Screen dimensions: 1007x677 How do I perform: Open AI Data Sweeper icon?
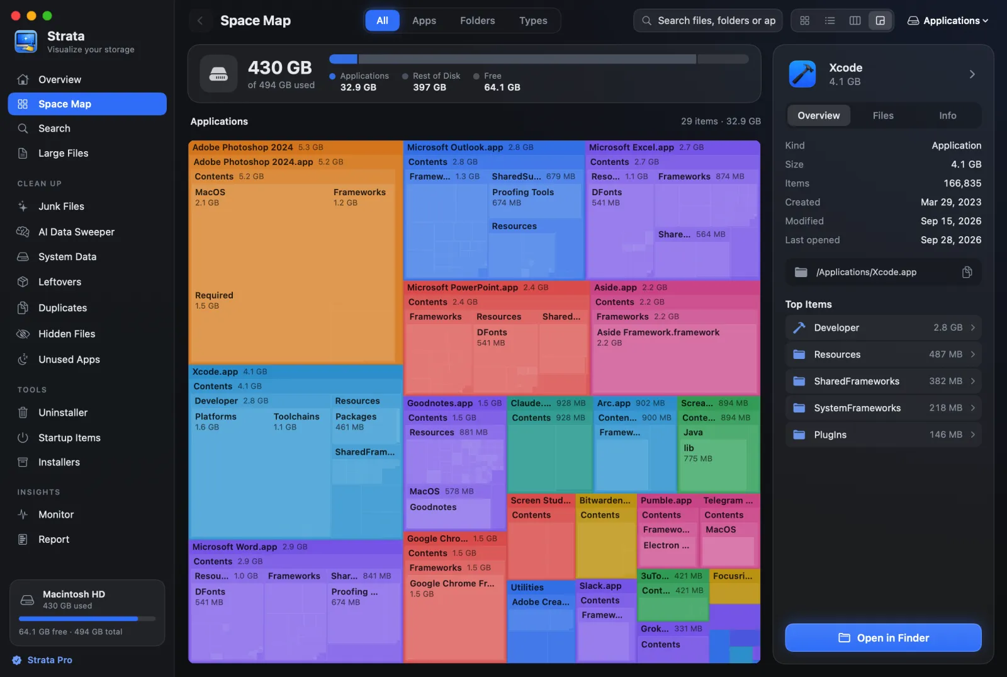[23, 232]
